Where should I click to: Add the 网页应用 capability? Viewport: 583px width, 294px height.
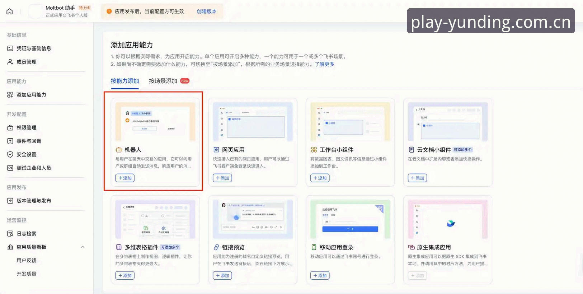(x=222, y=178)
